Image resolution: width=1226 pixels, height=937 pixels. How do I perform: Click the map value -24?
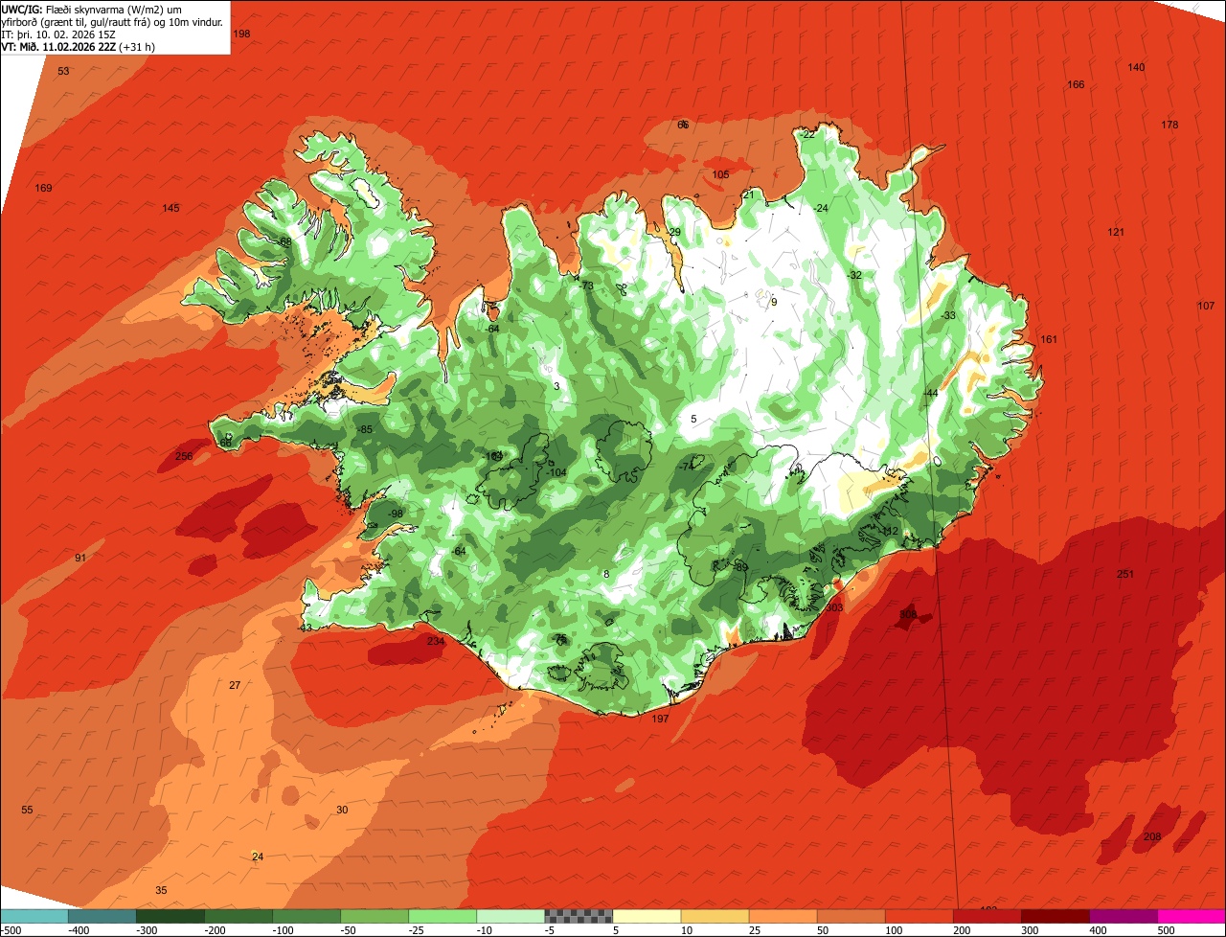pos(821,208)
